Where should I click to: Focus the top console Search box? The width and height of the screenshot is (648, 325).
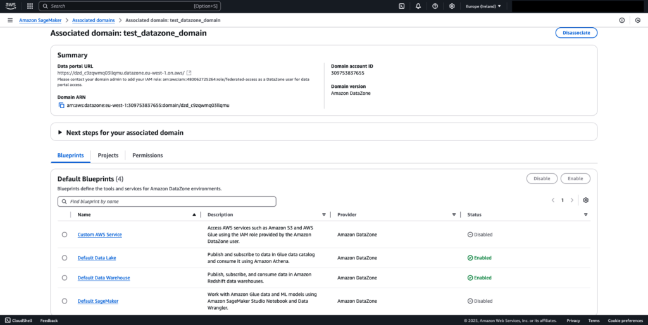tap(129, 6)
